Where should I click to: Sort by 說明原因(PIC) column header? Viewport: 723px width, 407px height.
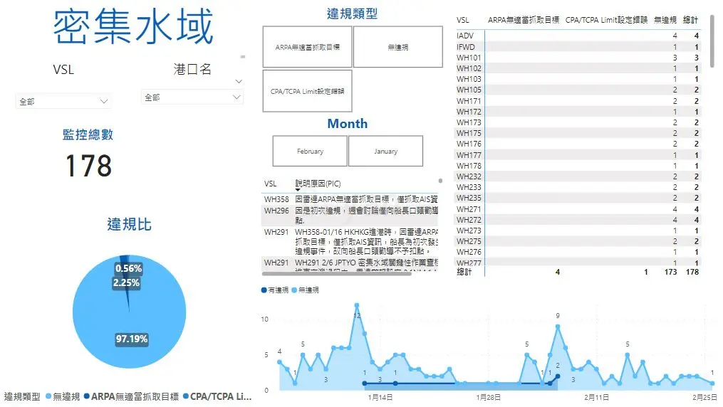point(318,184)
